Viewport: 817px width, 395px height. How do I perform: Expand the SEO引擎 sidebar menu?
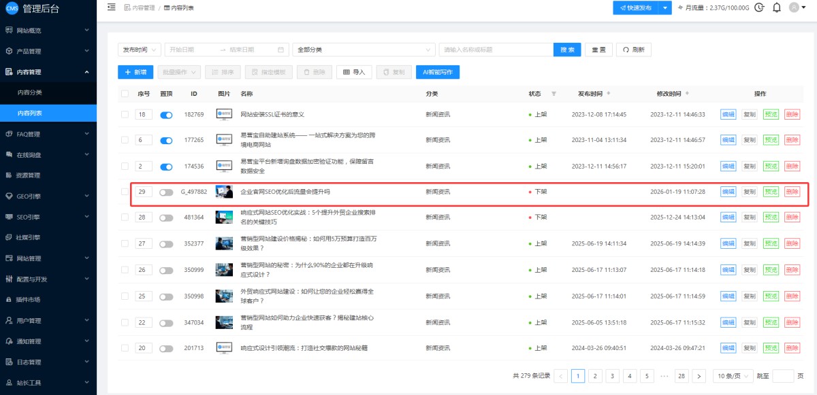click(48, 217)
